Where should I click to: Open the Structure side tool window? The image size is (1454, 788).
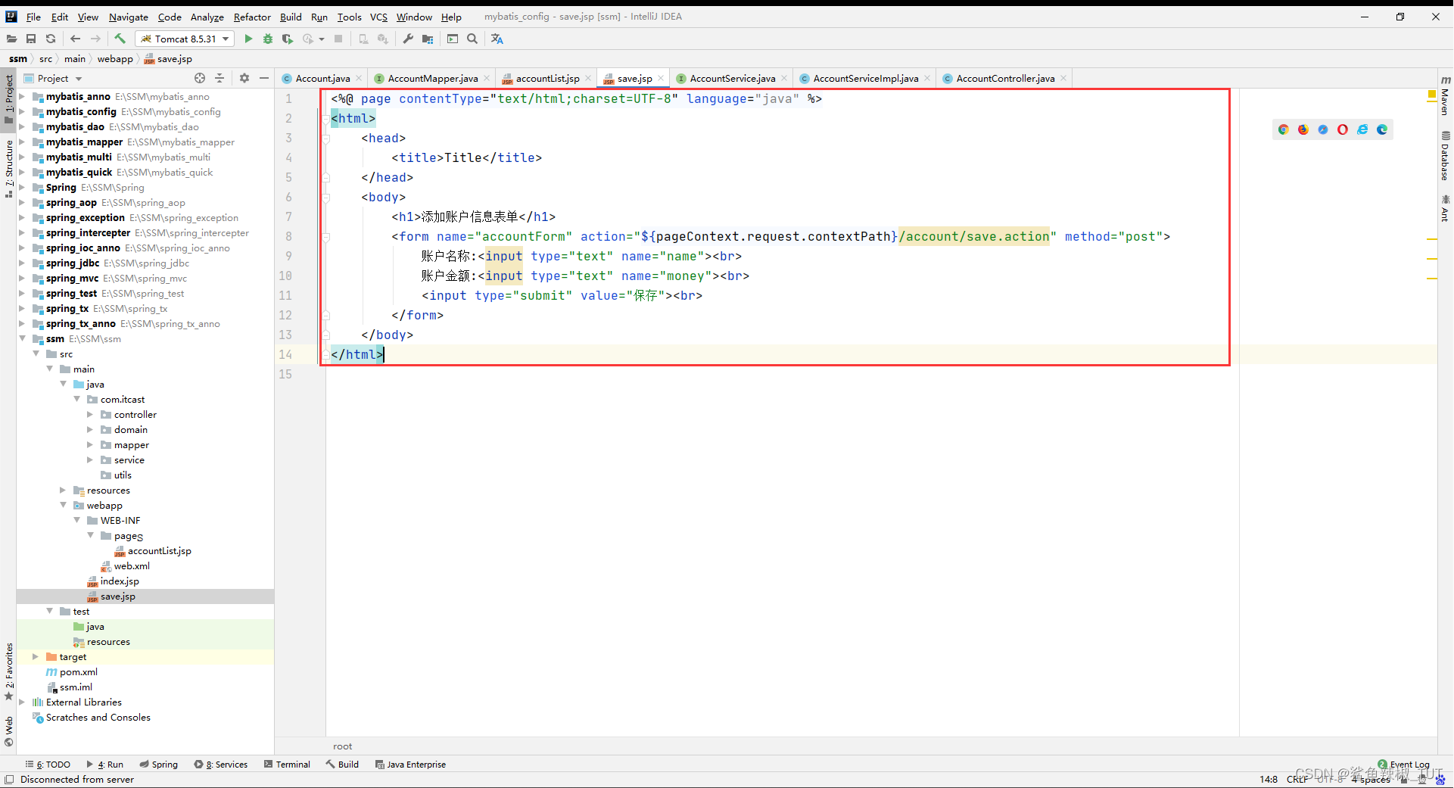pos(8,169)
